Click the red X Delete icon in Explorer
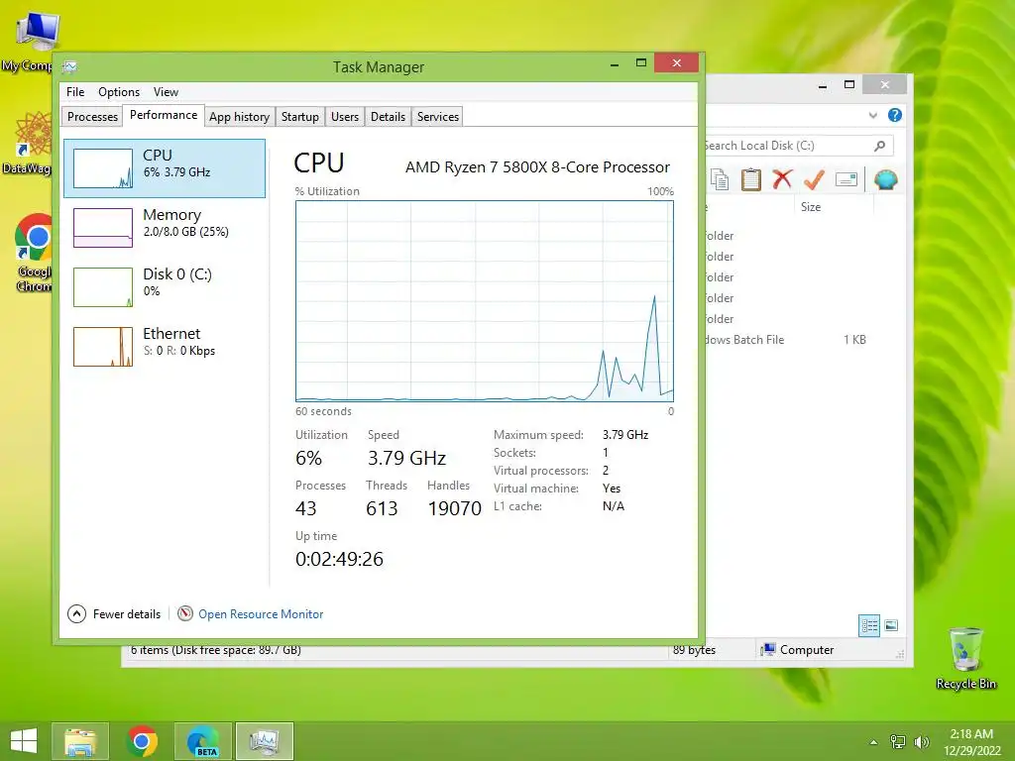The image size is (1015, 761). [x=782, y=179]
